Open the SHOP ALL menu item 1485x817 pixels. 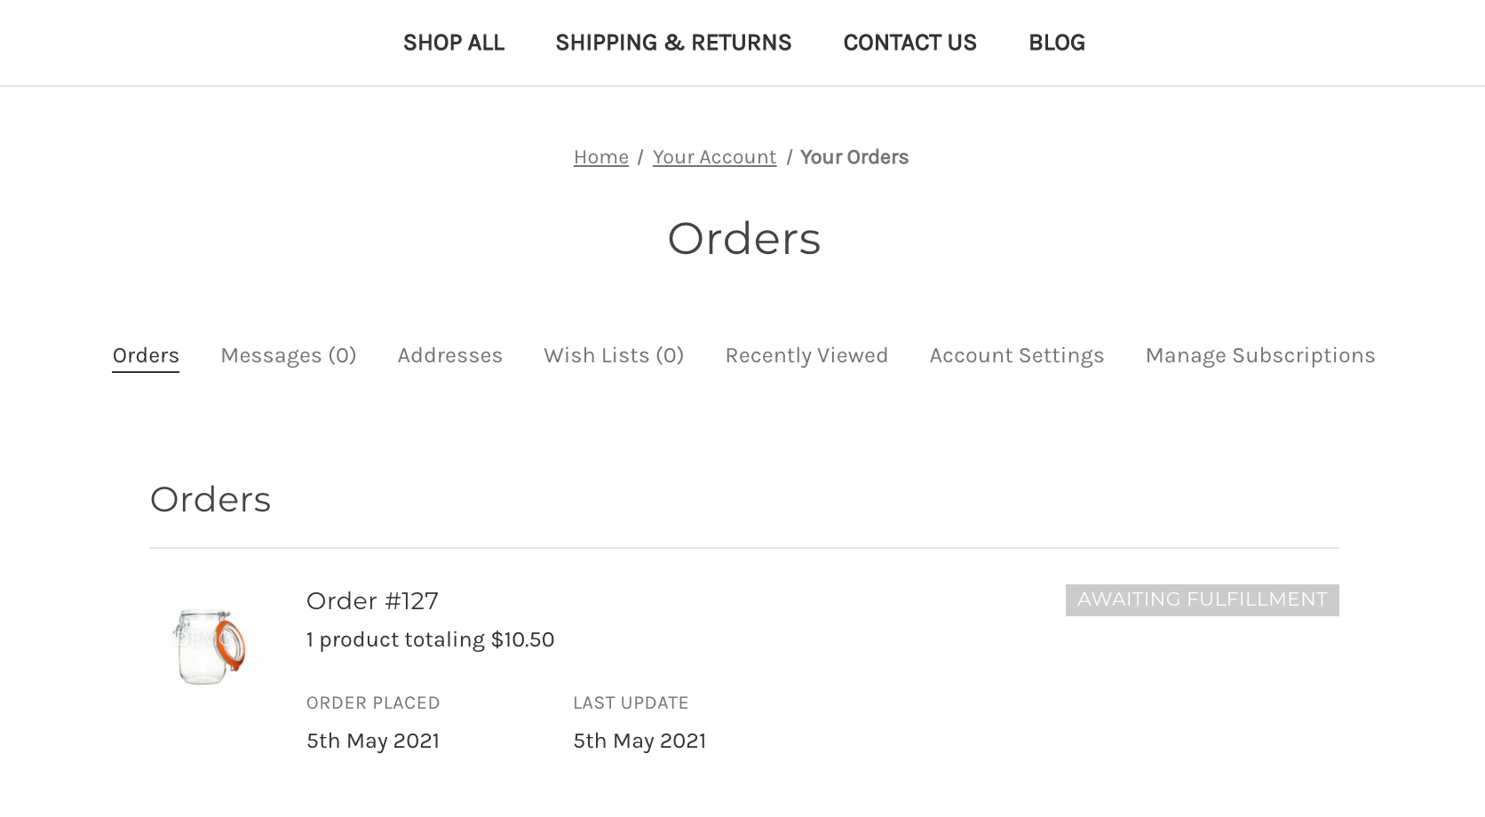pyautogui.click(x=454, y=43)
